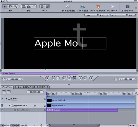Collapse the Apple Motion 2 triangle
Viewport: 138px width, 127px height.
pos(10,105)
